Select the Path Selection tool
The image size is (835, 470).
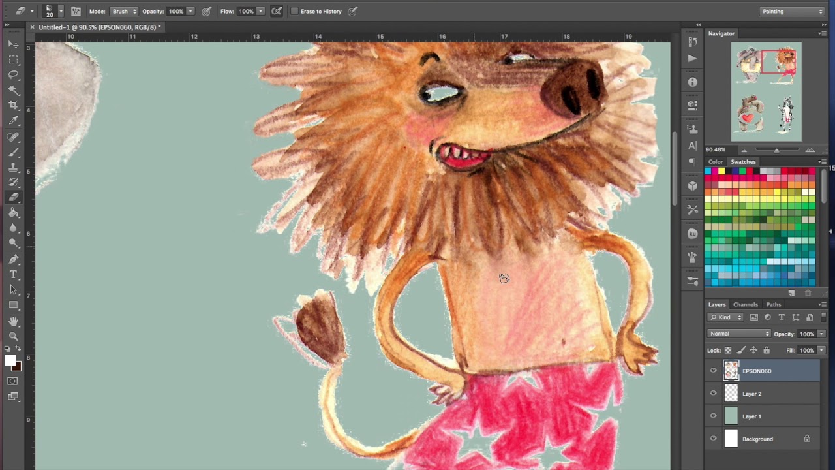coord(13,290)
